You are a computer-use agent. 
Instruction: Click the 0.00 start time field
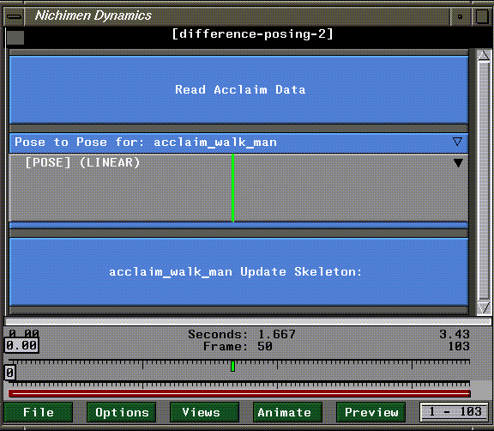(21, 345)
